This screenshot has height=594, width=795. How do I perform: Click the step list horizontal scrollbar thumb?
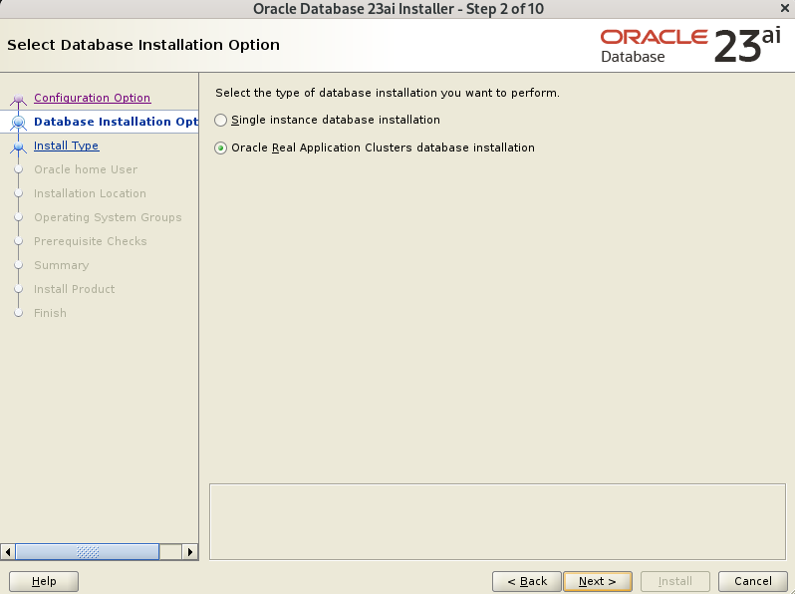[88, 551]
